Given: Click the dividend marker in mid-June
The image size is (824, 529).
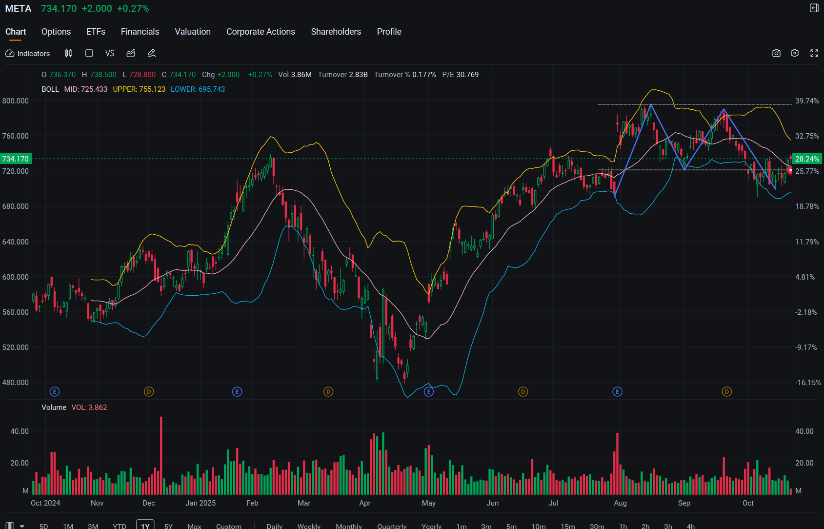Looking at the screenshot, I should point(523,391).
